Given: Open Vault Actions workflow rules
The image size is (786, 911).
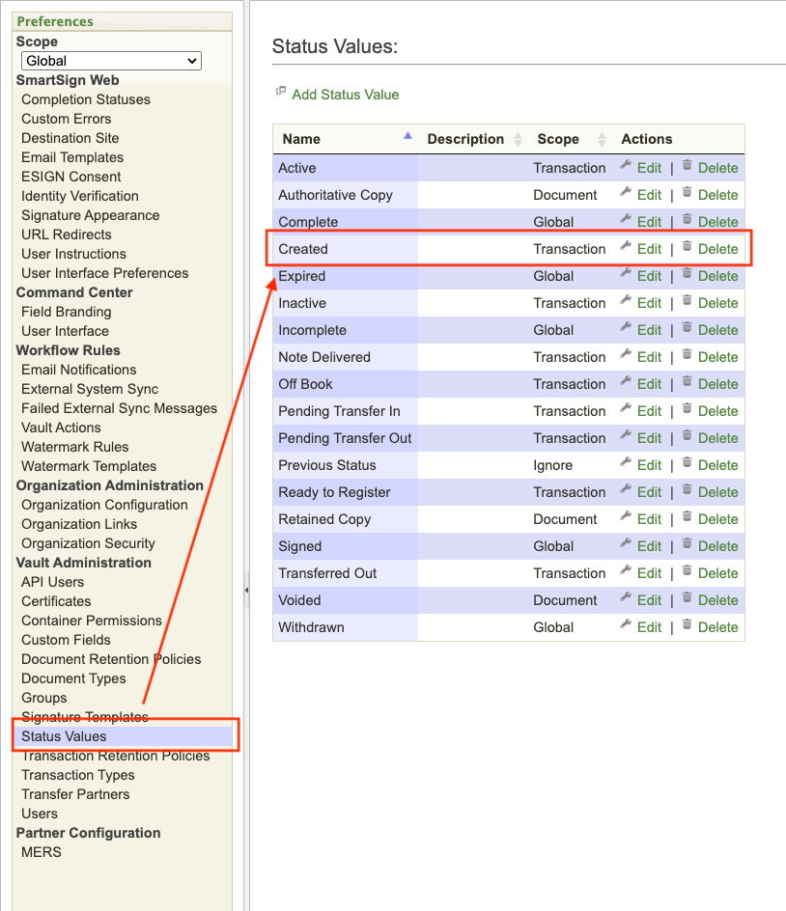Looking at the screenshot, I should pyautogui.click(x=61, y=428).
